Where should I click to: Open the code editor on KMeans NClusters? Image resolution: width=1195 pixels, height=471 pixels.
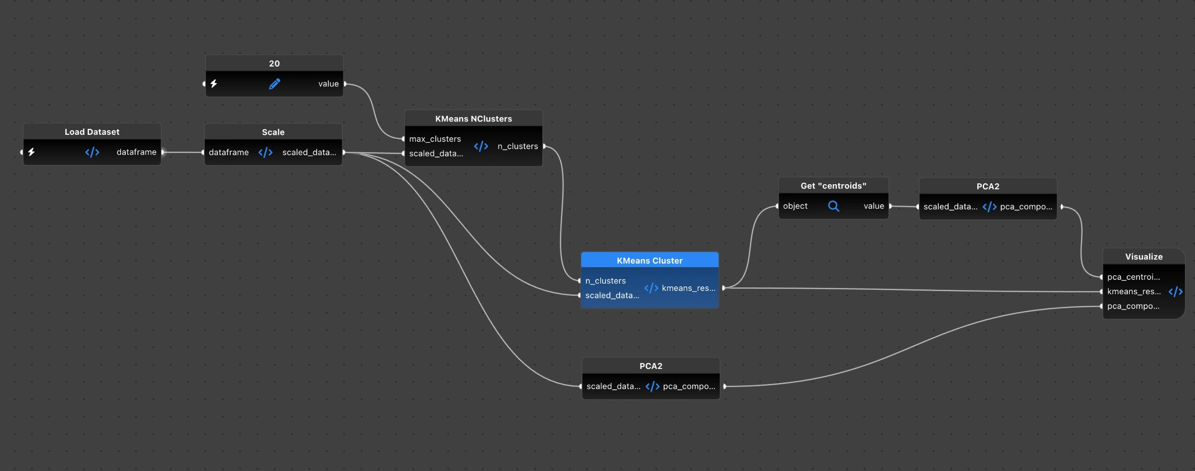click(x=481, y=146)
